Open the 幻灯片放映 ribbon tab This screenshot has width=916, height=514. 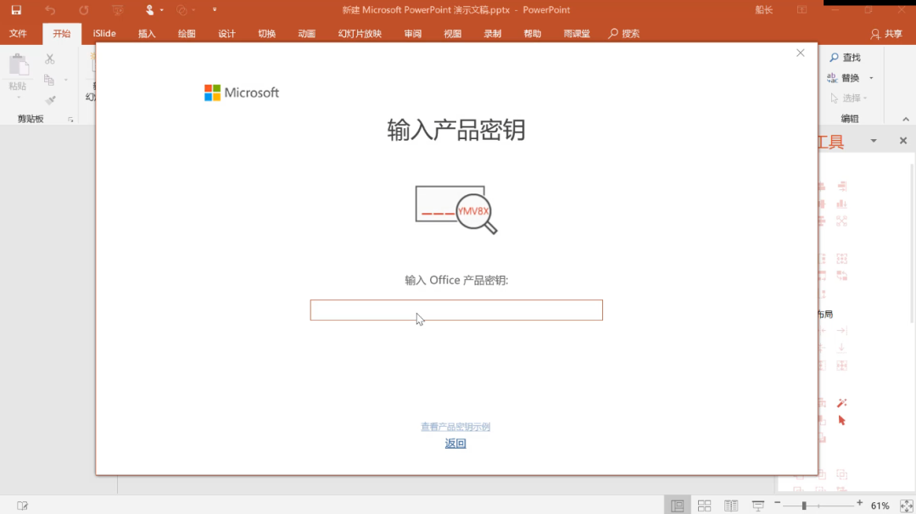click(x=358, y=33)
